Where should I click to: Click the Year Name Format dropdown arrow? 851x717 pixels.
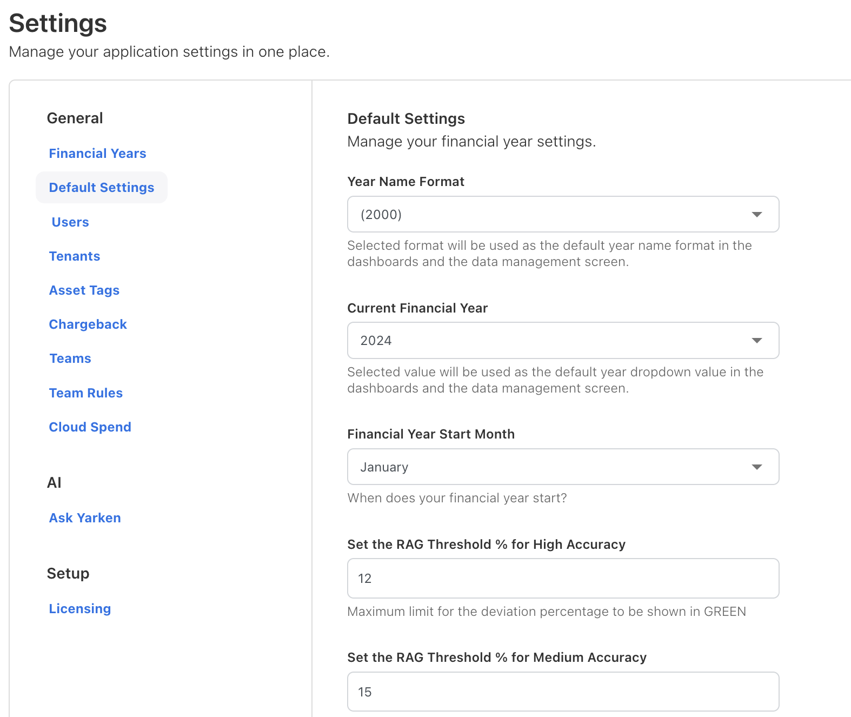756,215
